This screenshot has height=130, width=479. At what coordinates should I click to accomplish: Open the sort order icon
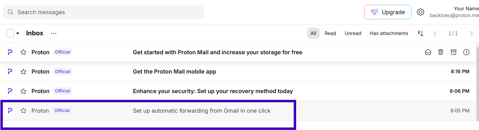420,33
